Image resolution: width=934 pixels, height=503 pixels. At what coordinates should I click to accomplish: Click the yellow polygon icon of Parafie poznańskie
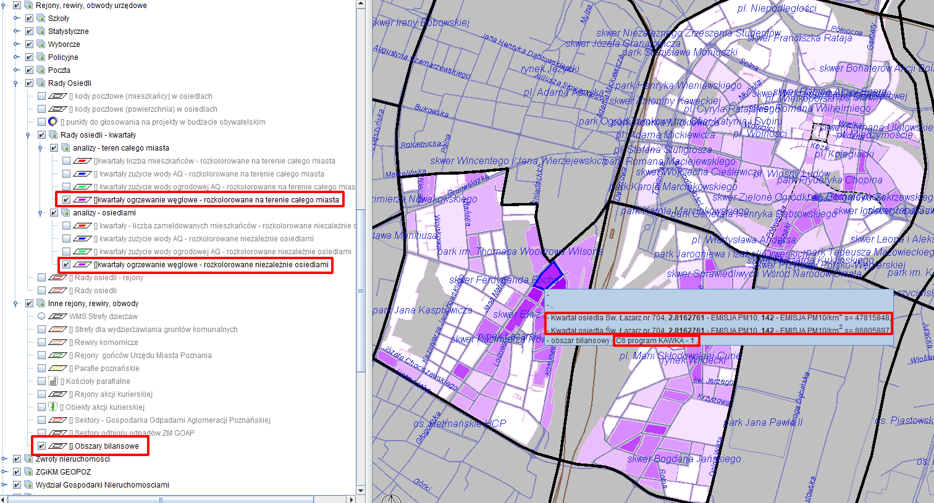pyautogui.click(x=57, y=368)
